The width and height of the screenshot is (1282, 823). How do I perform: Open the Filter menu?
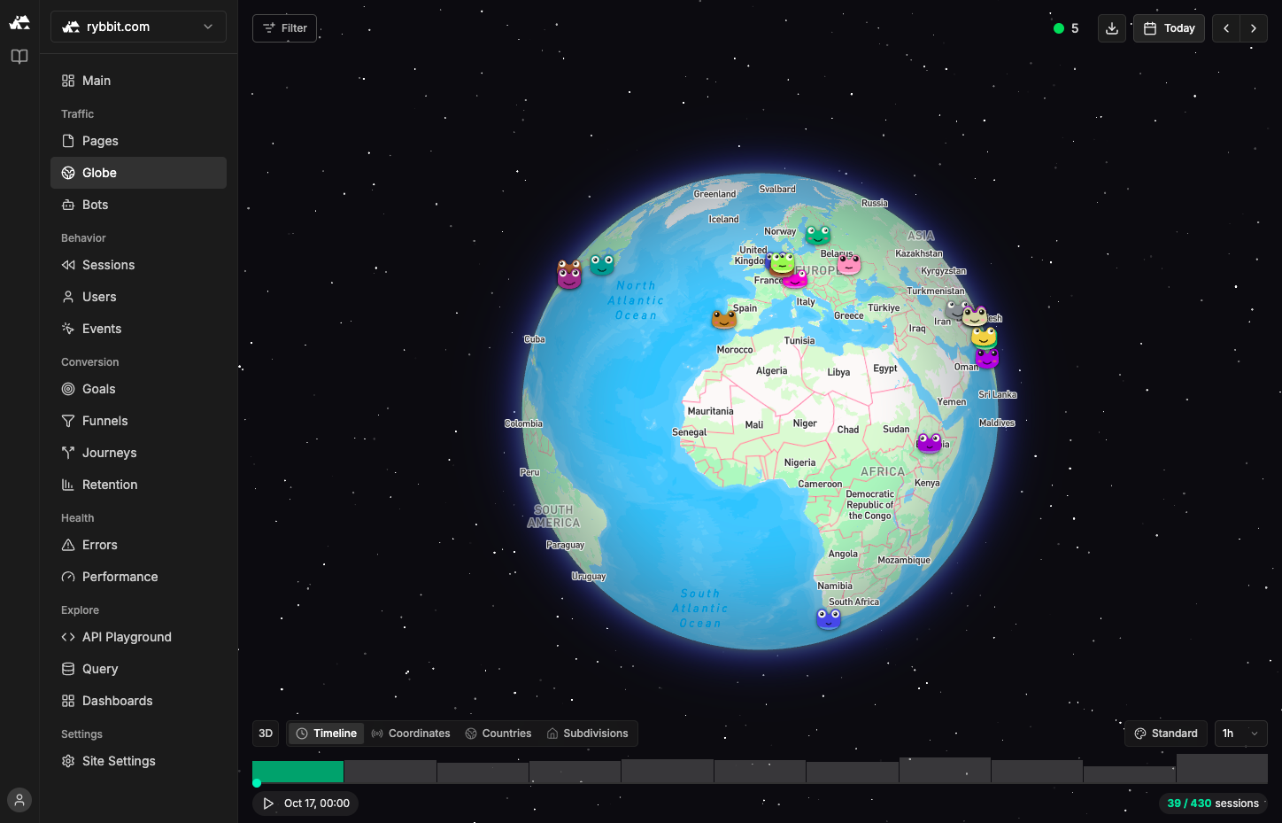coord(284,28)
